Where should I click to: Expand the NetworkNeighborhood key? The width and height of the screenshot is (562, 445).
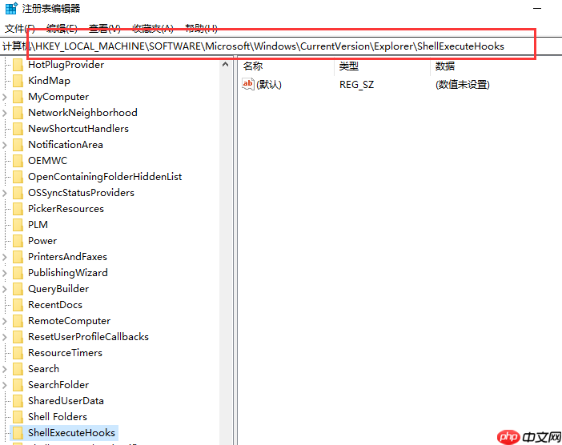[x=5, y=113]
